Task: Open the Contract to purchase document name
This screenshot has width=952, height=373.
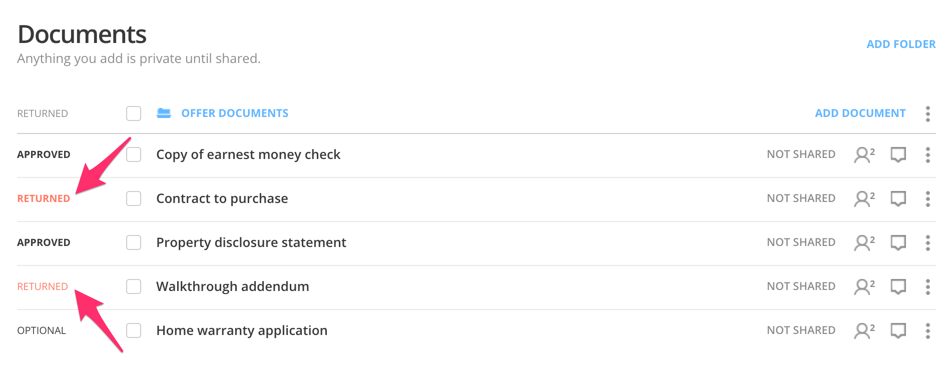Action: point(222,198)
